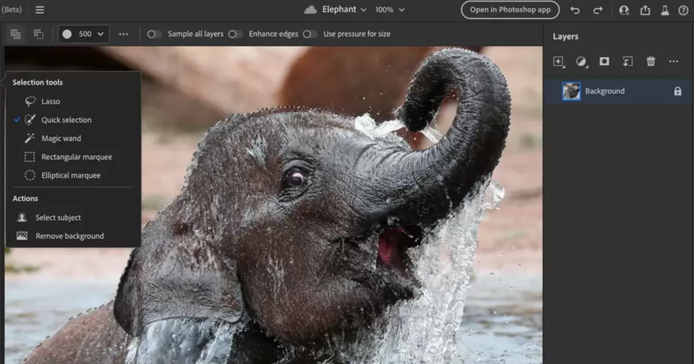Open the help question mark icon
This screenshot has width=694, height=364.
tap(683, 10)
